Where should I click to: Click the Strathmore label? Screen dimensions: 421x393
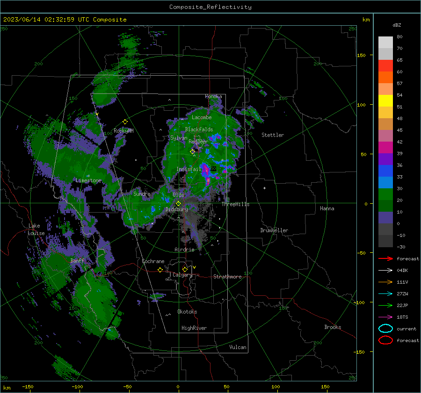click(227, 277)
